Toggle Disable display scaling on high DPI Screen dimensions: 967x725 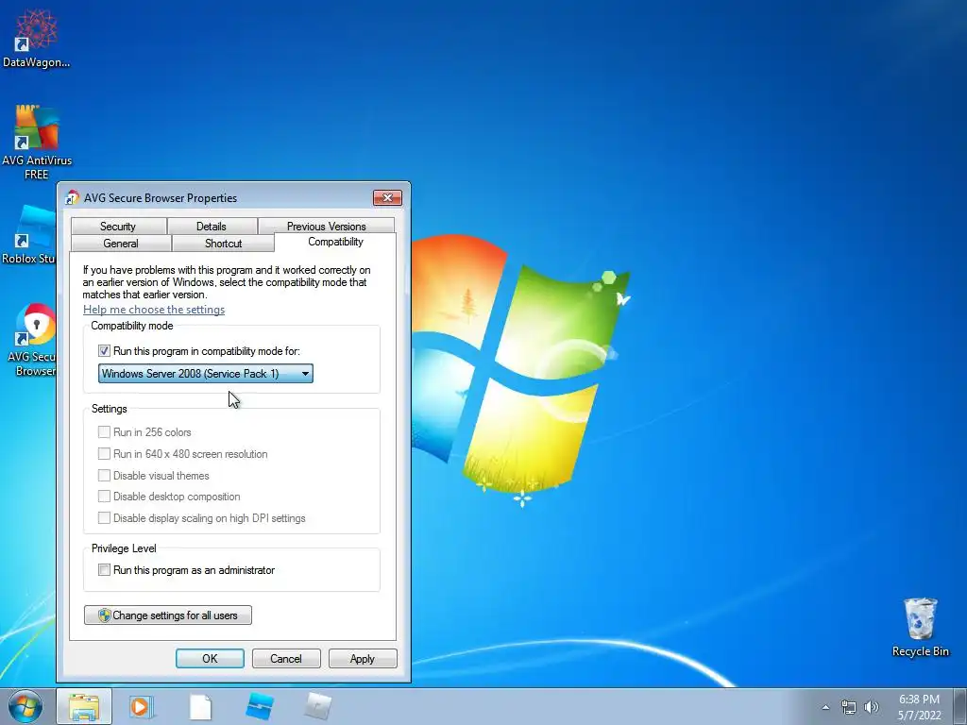104,518
